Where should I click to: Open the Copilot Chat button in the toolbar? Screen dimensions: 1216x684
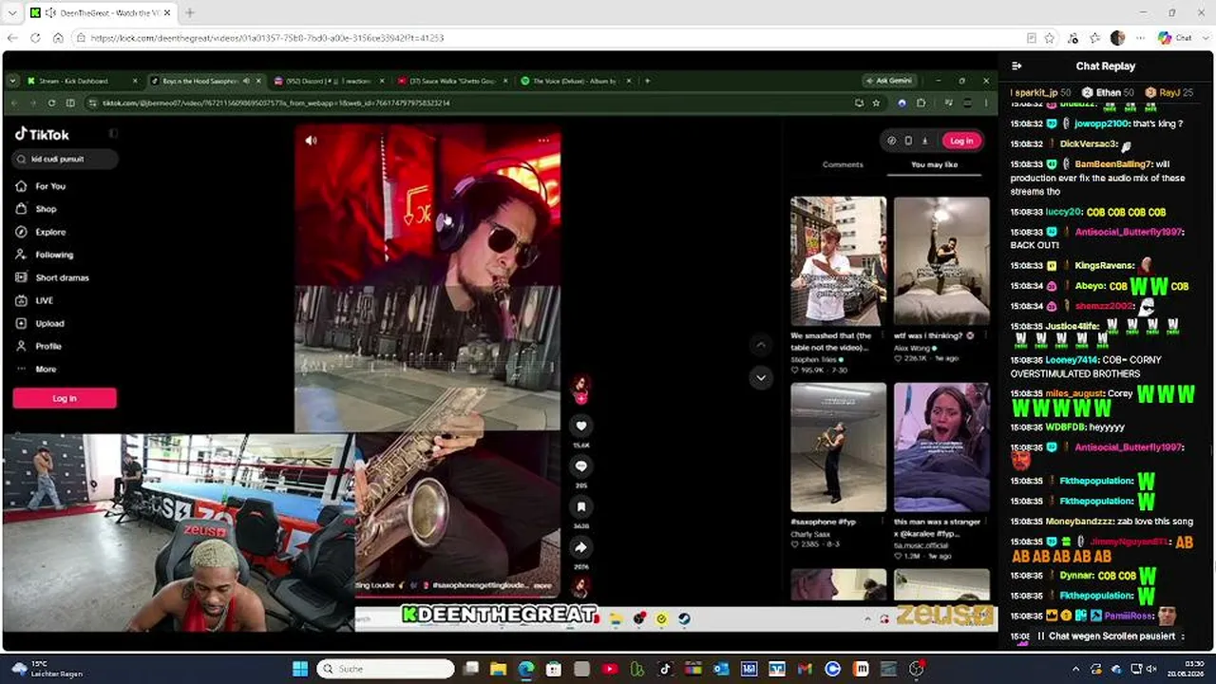tap(1175, 38)
